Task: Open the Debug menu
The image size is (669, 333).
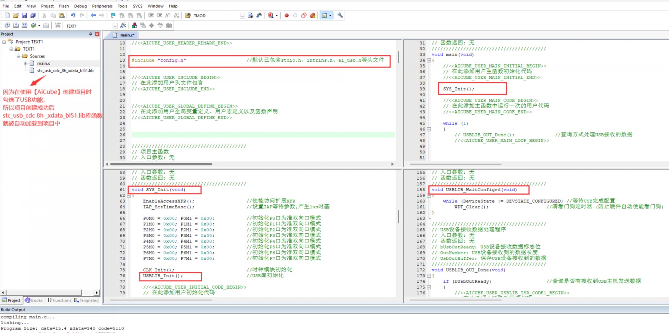Action: 80,6
